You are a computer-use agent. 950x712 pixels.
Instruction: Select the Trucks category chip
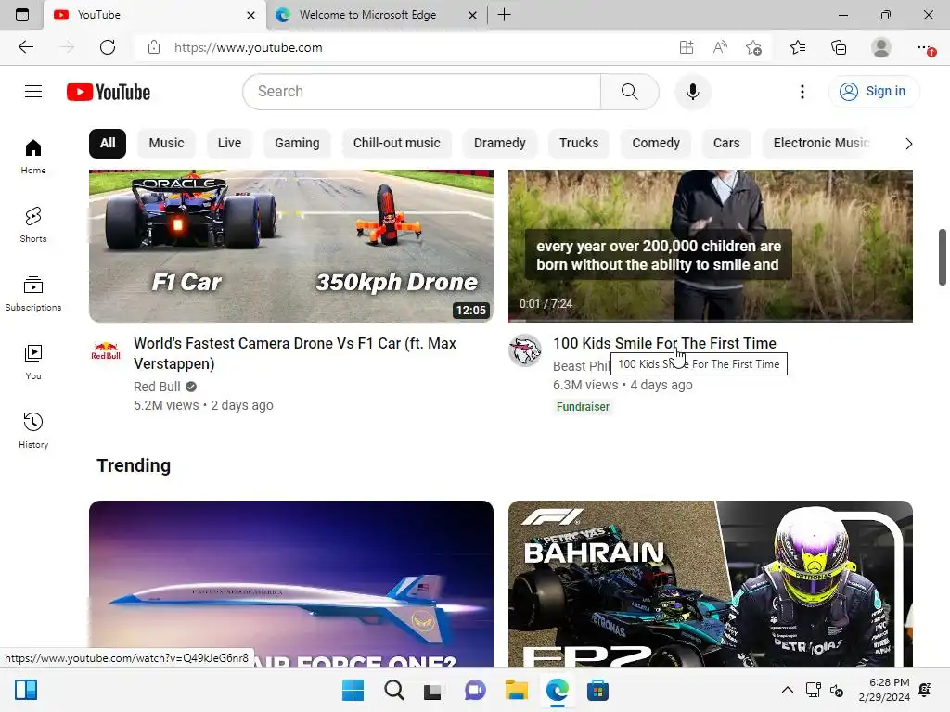click(579, 144)
